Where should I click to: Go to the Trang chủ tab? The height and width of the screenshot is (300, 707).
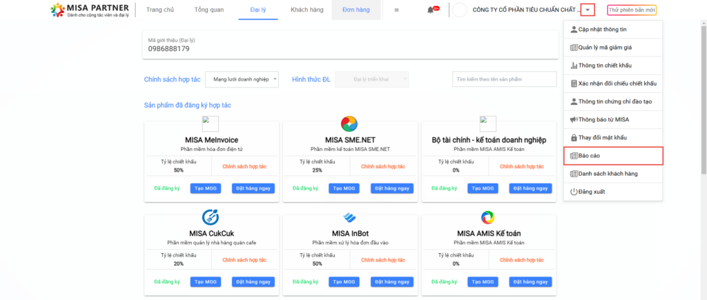pyautogui.click(x=159, y=10)
